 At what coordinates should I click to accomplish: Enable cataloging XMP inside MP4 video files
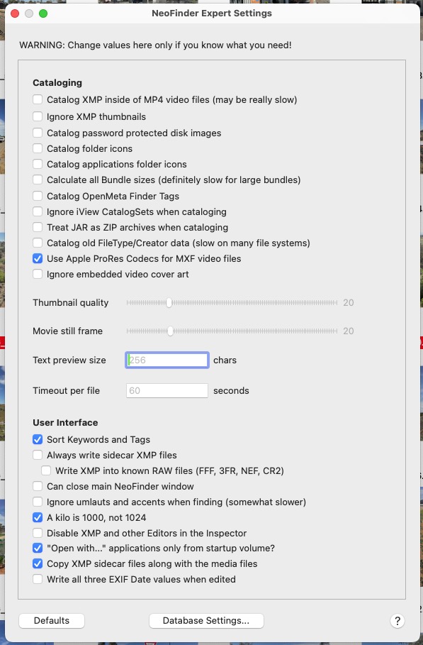pos(37,100)
